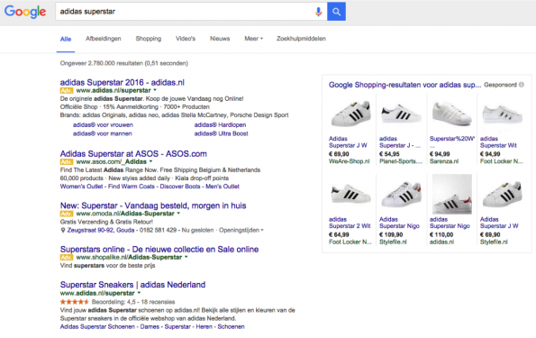Open the Discover Boots link
The image size is (536, 338).
click(180, 187)
